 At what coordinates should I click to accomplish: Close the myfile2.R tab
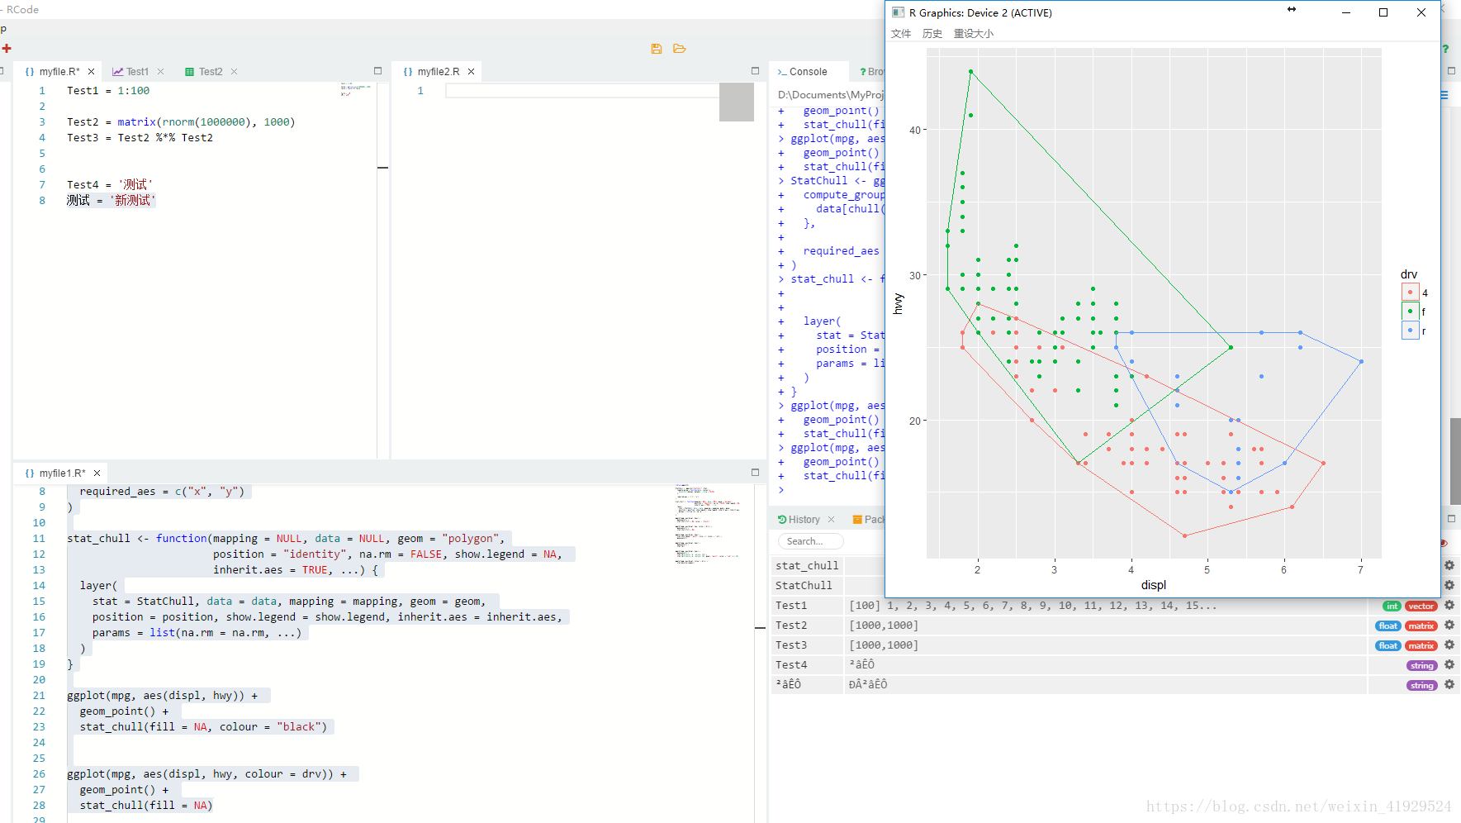tap(471, 72)
